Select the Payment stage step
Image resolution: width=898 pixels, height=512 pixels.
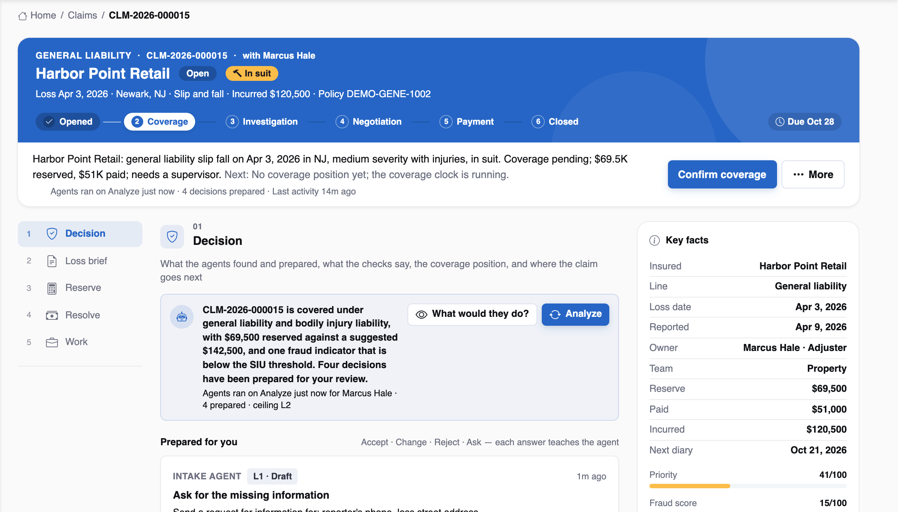point(467,122)
